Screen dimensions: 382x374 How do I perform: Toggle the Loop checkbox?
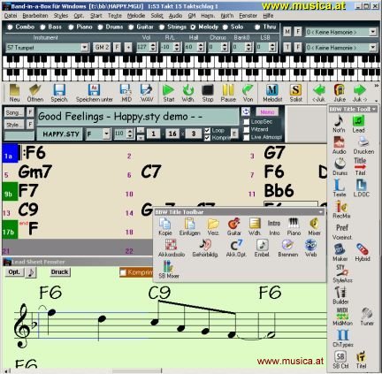(208, 130)
